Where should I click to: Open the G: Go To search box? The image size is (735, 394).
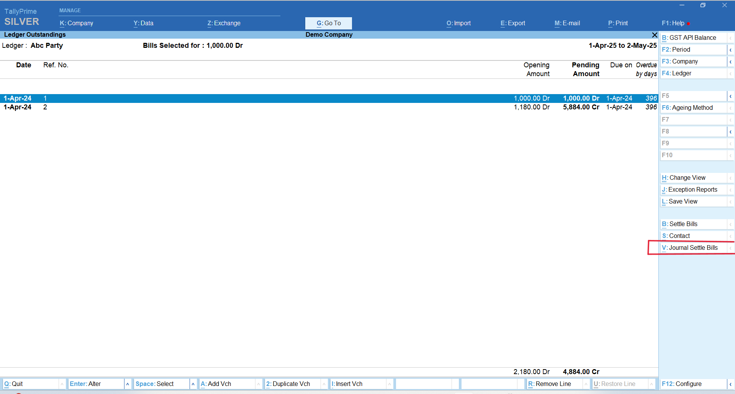click(328, 23)
